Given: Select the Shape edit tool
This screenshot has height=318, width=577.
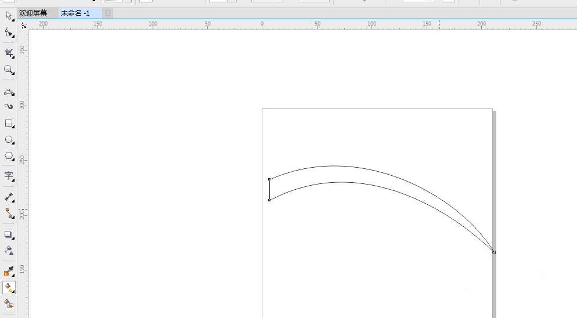Looking at the screenshot, I should pyautogui.click(x=9, y=32).
